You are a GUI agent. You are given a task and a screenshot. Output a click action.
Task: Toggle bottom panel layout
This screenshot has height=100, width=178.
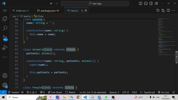click(146, 3)
